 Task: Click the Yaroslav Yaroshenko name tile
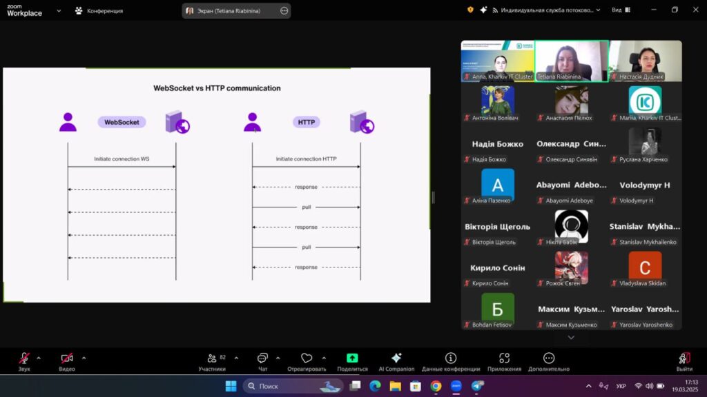coord(646,309)
